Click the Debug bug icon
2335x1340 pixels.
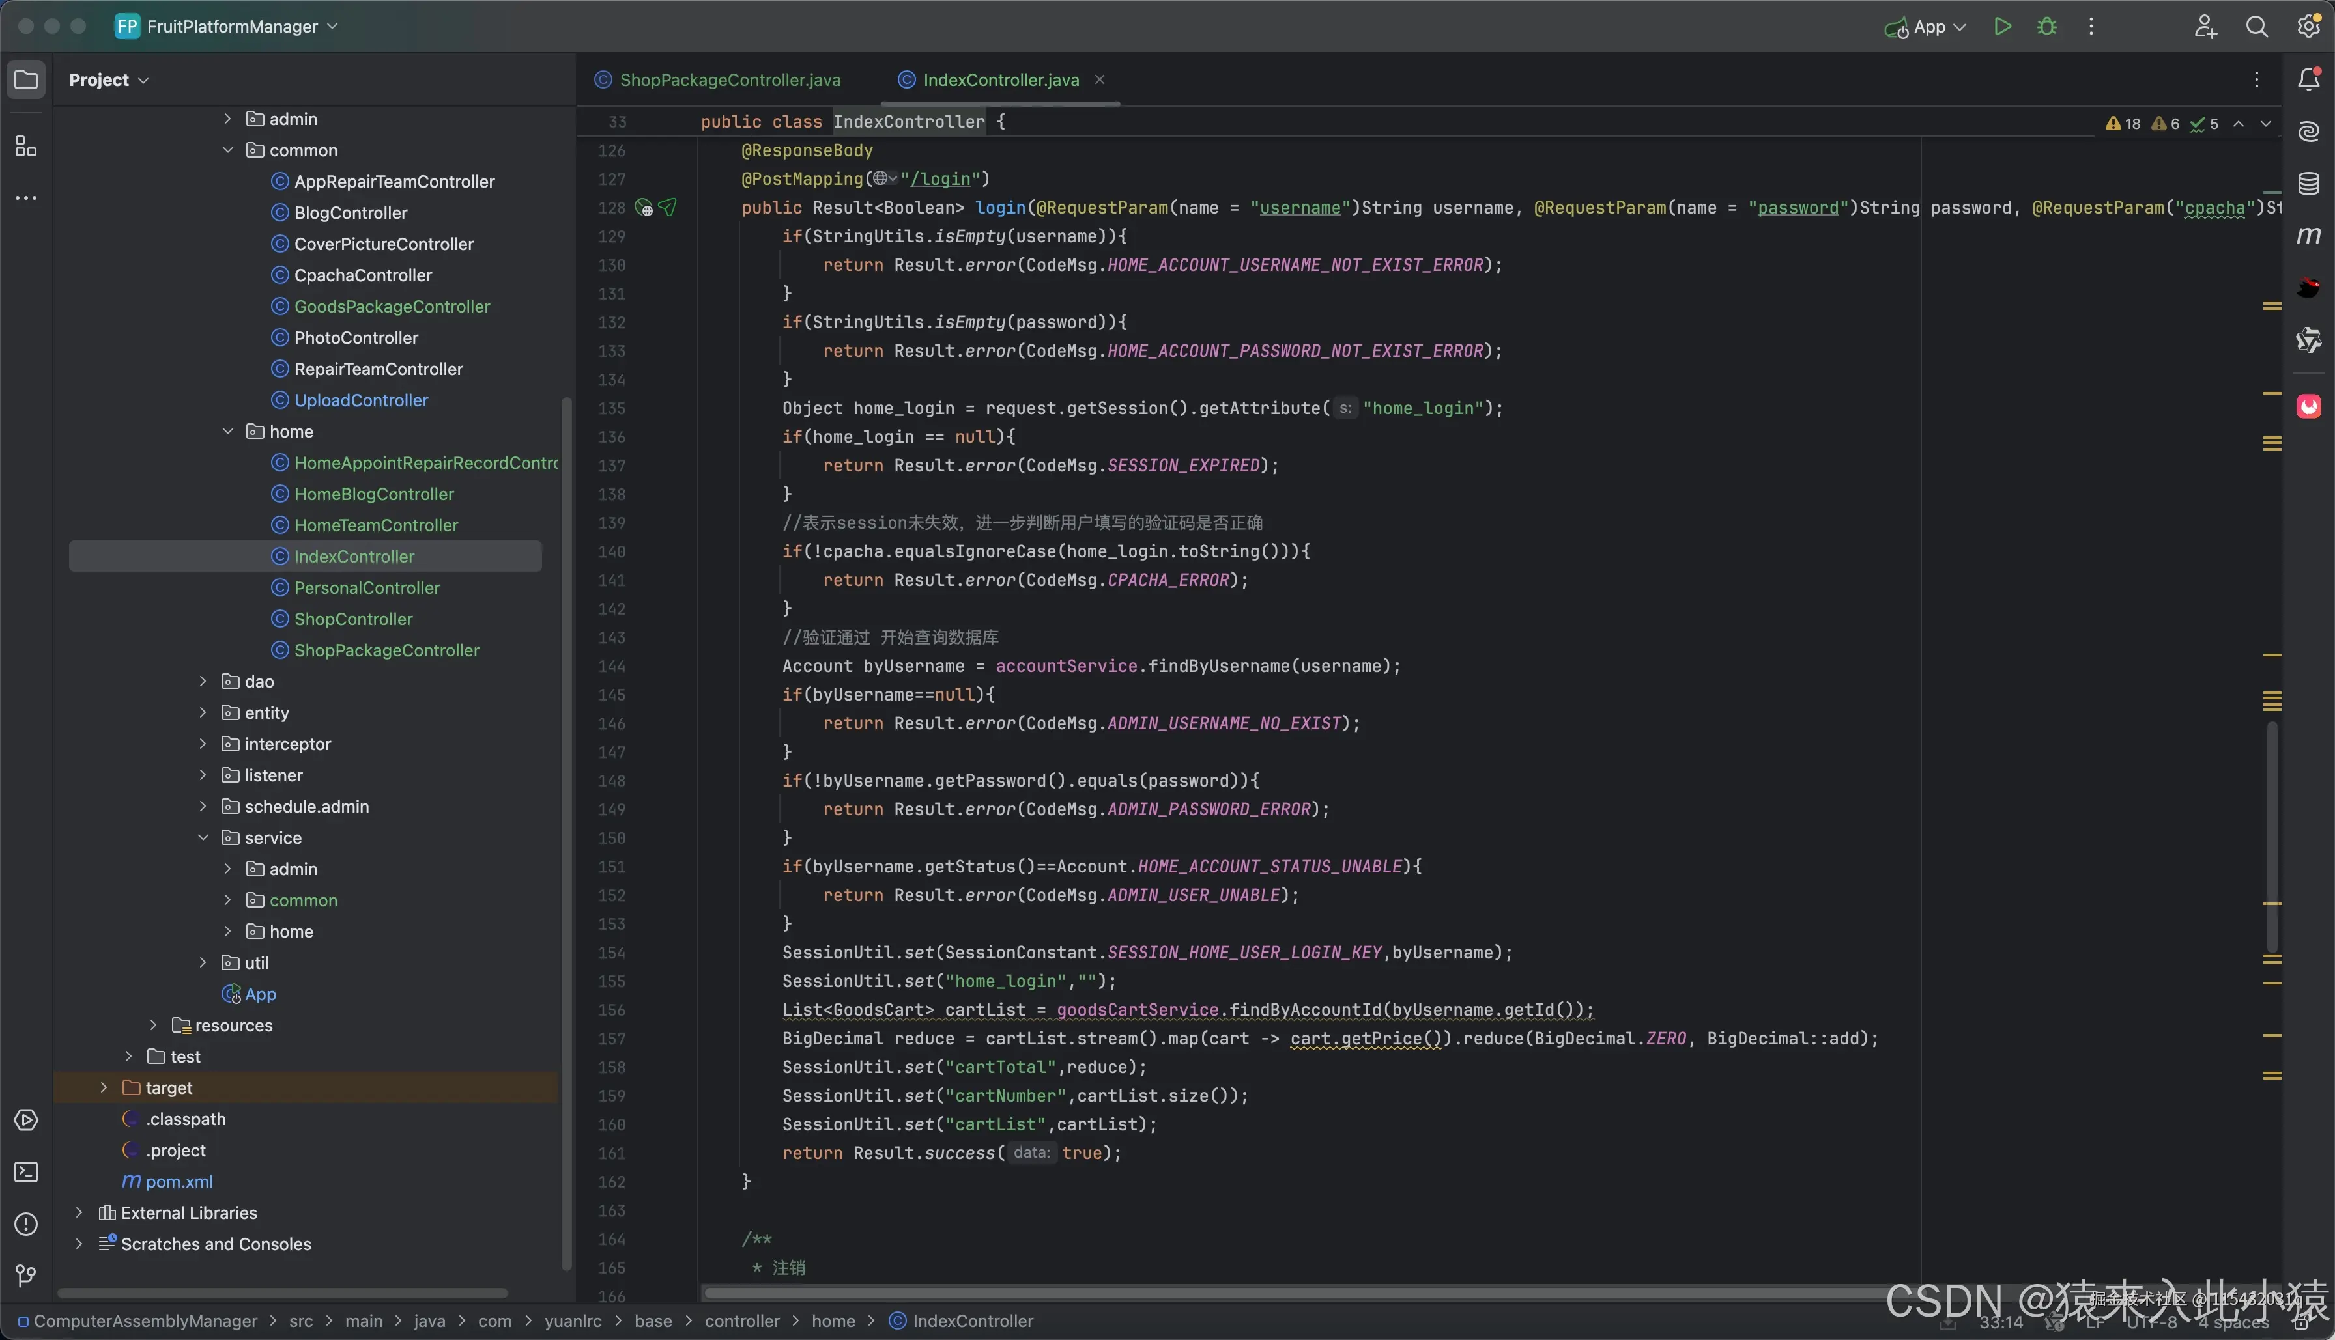pos(2046,27)
